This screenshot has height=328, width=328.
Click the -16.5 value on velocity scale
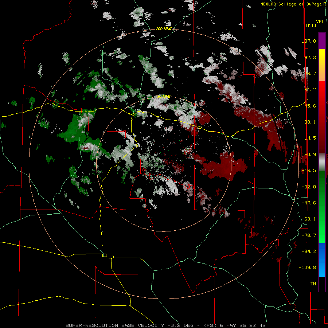coord(309,171)
